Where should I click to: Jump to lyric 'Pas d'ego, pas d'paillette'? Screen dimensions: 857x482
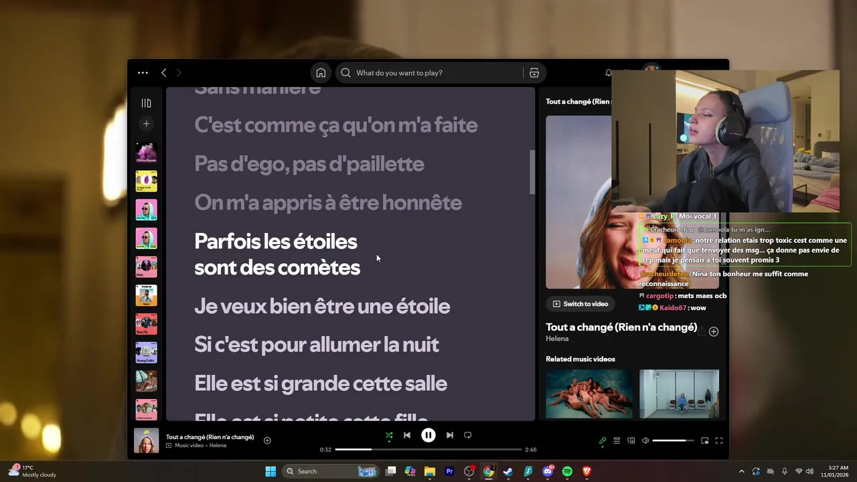point(309,164)
